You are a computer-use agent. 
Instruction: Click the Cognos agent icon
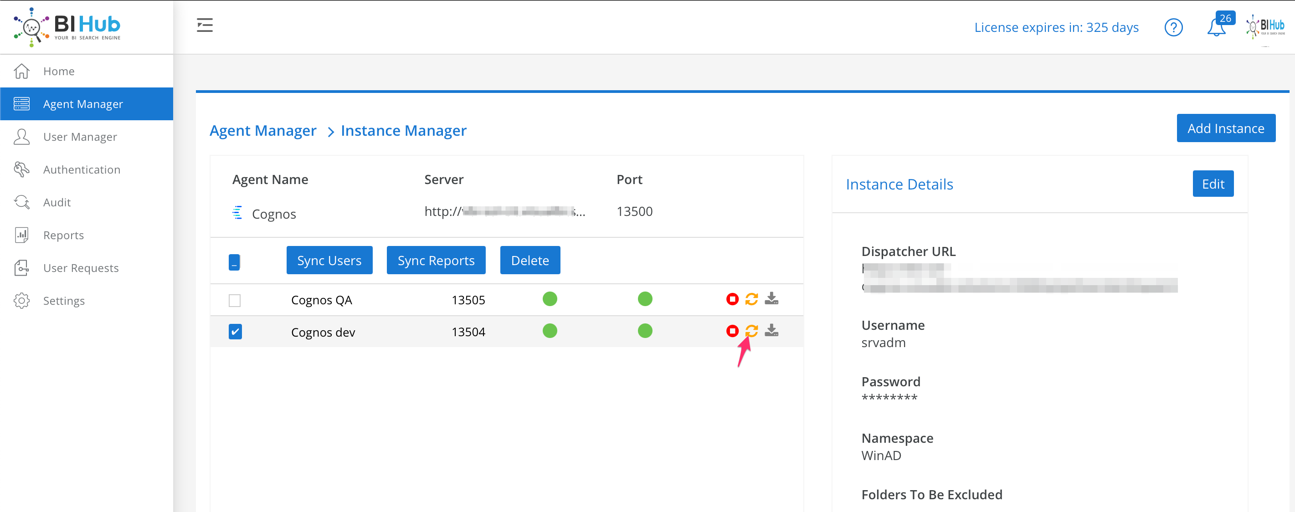(237, 213)
